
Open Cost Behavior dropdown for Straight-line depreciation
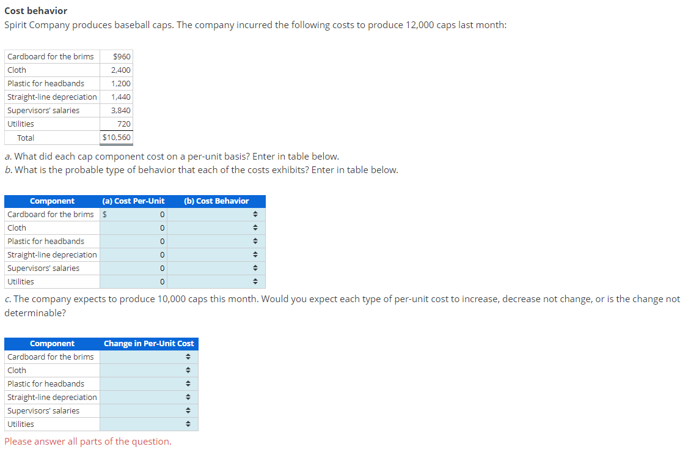coord(216,255)
